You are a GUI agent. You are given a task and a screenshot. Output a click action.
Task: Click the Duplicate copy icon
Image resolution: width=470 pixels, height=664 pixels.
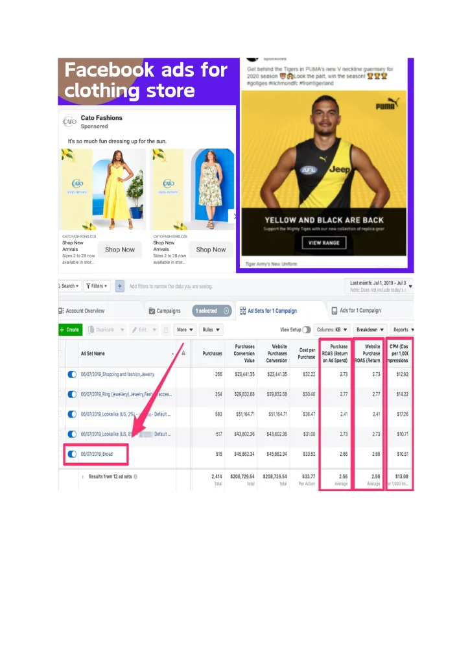91,330
